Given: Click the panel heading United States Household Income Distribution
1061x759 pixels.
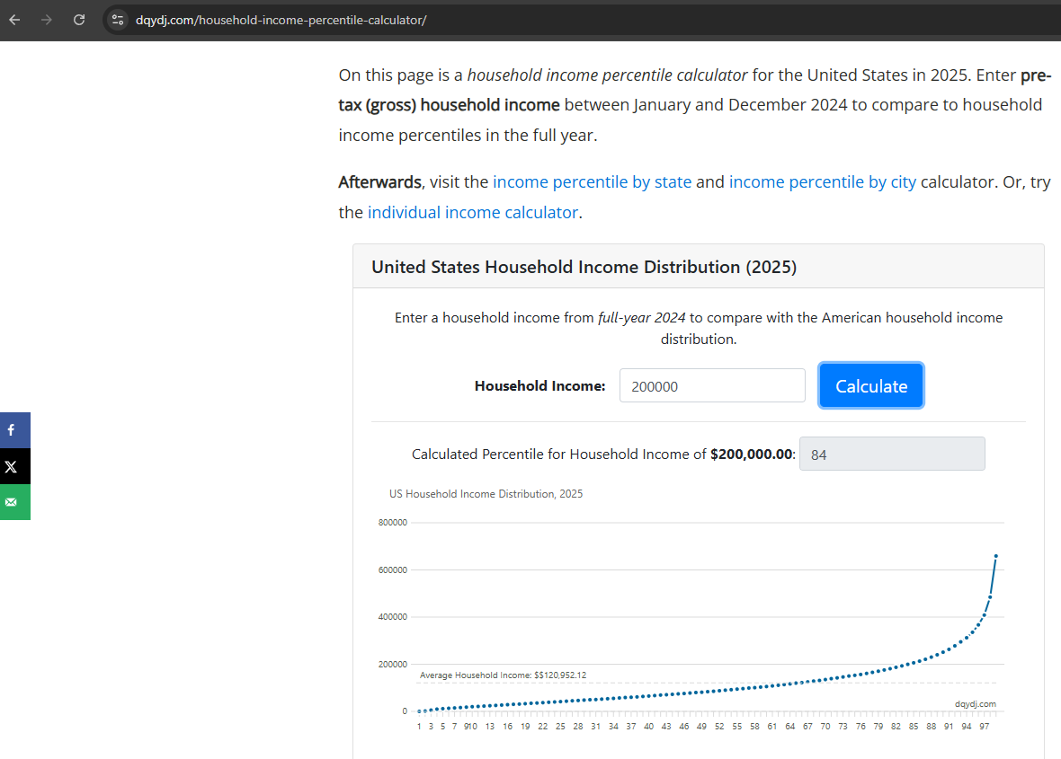Looking at the screenshot, I should point(584,267).
